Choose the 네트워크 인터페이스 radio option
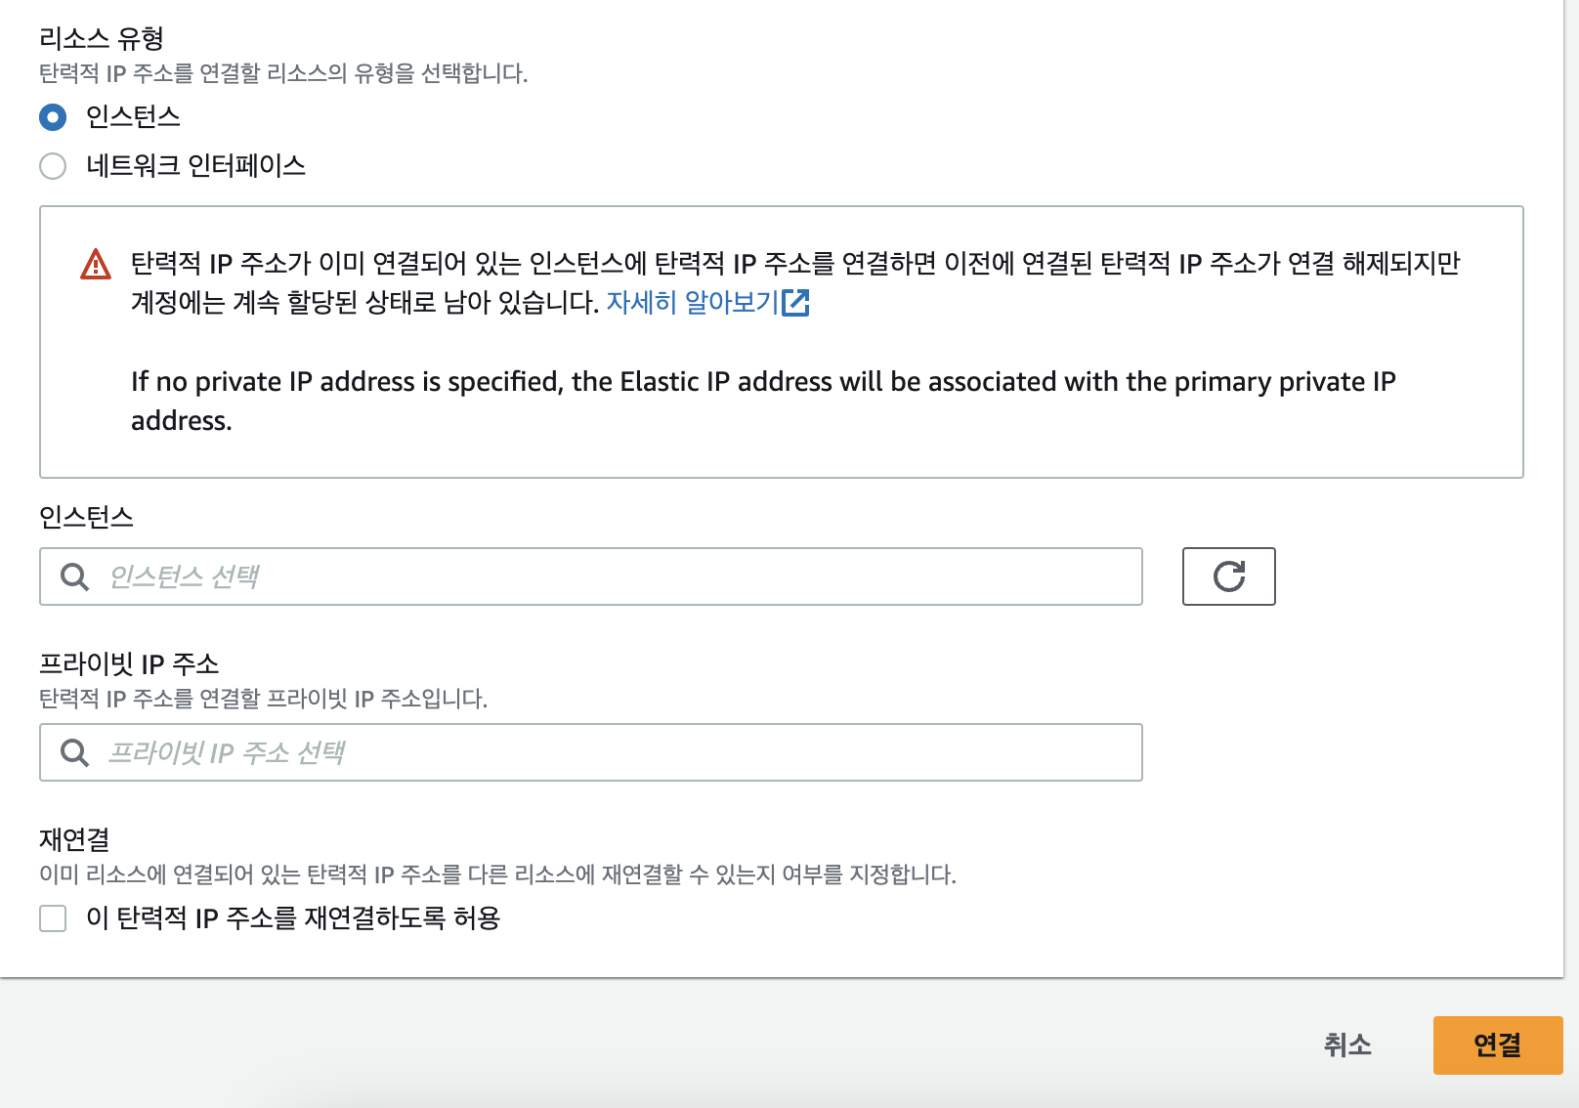Viewport: 1579px width, 1108px height. pos(53,166)
